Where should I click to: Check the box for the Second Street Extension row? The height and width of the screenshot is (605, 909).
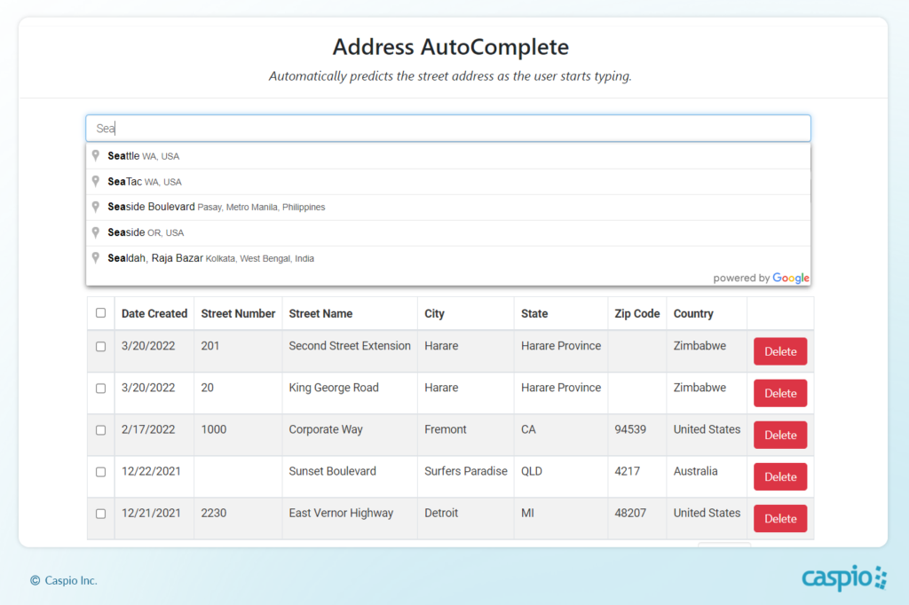(x=100, y=346)
